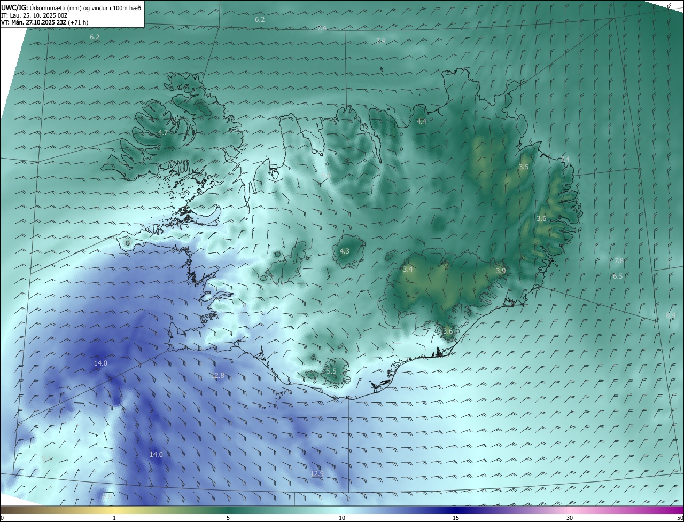The image size is (684, 522).
Task: Click the colorbar tick label 0
Action: [2, 518]
